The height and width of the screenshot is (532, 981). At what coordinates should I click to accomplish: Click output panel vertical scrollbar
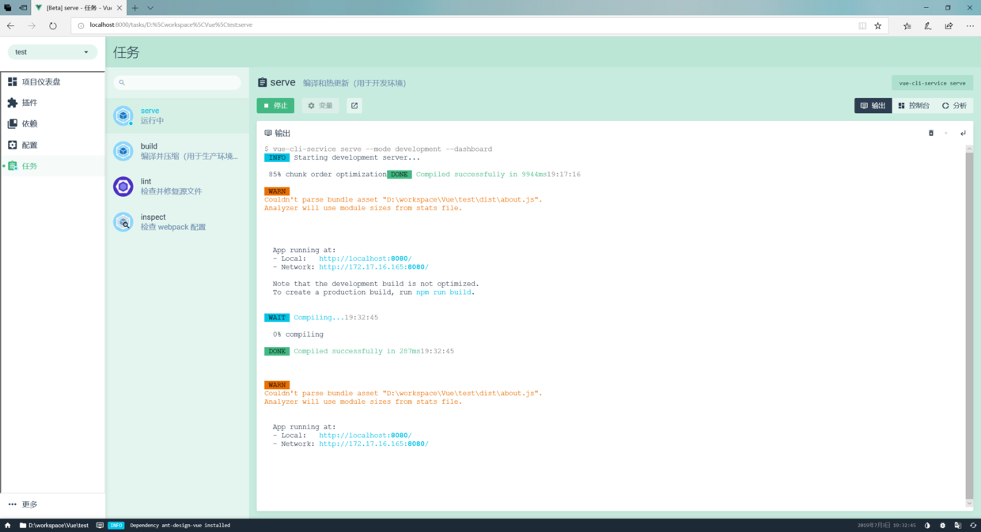tap(969, 324)
